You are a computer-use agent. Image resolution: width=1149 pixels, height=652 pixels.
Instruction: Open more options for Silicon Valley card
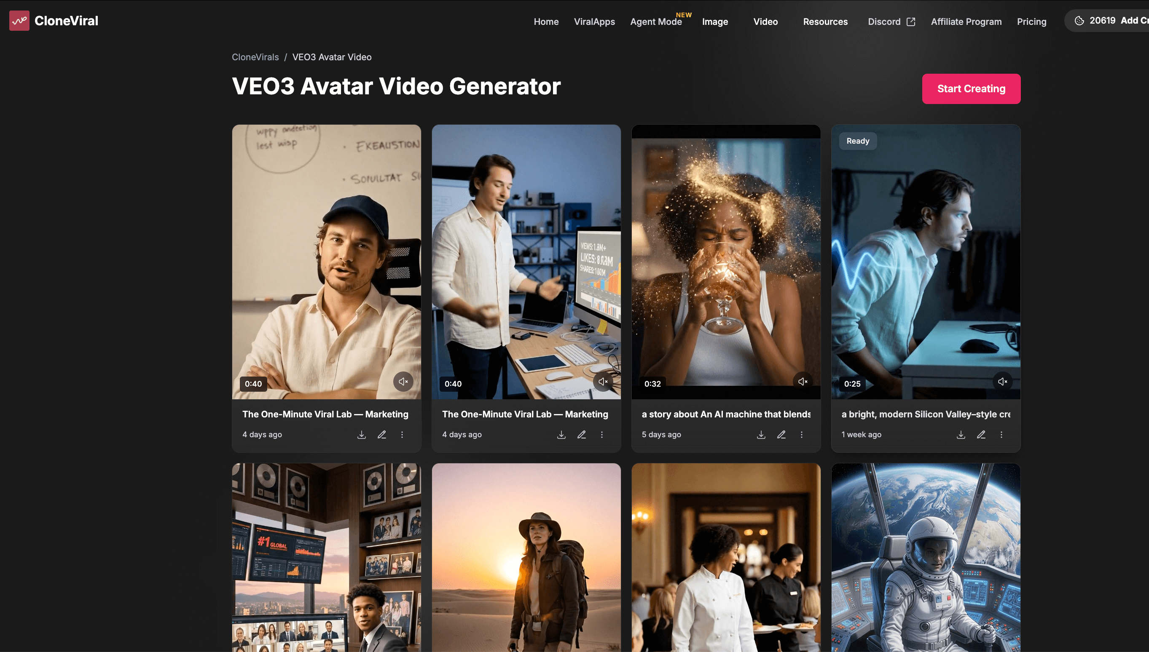1001,435
